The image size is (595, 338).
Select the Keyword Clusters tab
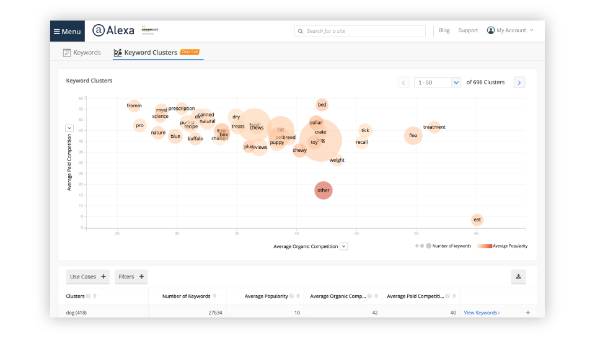pyautogui.click(x=150, y=53)
